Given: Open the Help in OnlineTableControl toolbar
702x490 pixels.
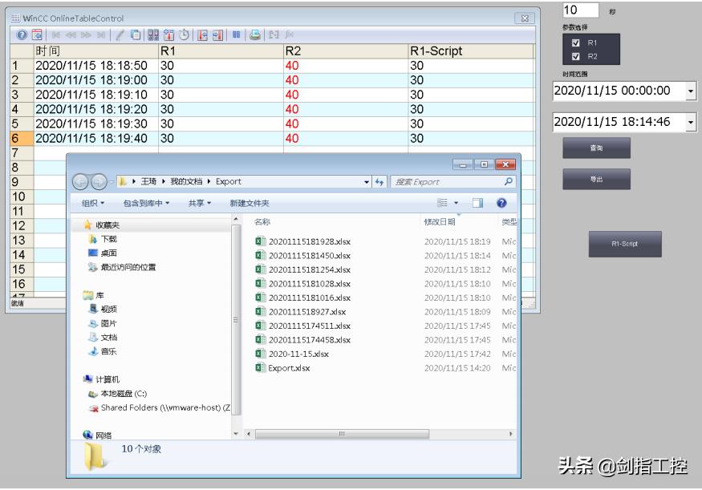Looking at the screenshot, I should [23, 34].
